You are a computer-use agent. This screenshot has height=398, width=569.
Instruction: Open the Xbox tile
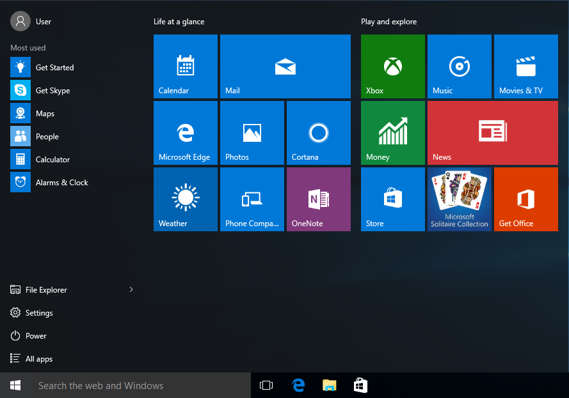tap(392, 66)
